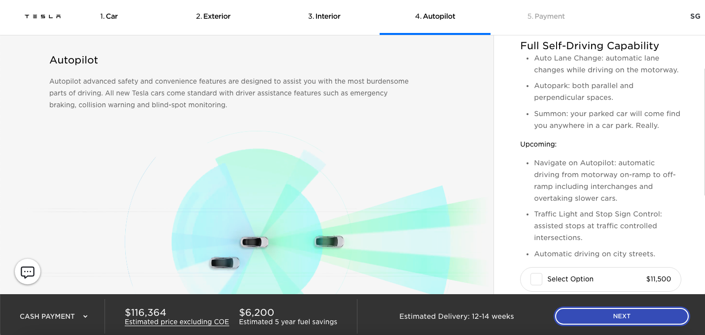The image size is (705, 335).
Task: Click the Upcoming: label
Action: pos(538,144)
